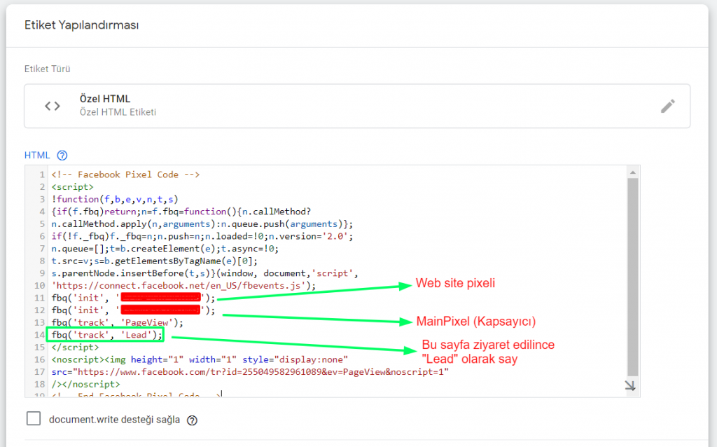Click the fbq('init' code on line 11
717x447 pixels.
[133, 298]
